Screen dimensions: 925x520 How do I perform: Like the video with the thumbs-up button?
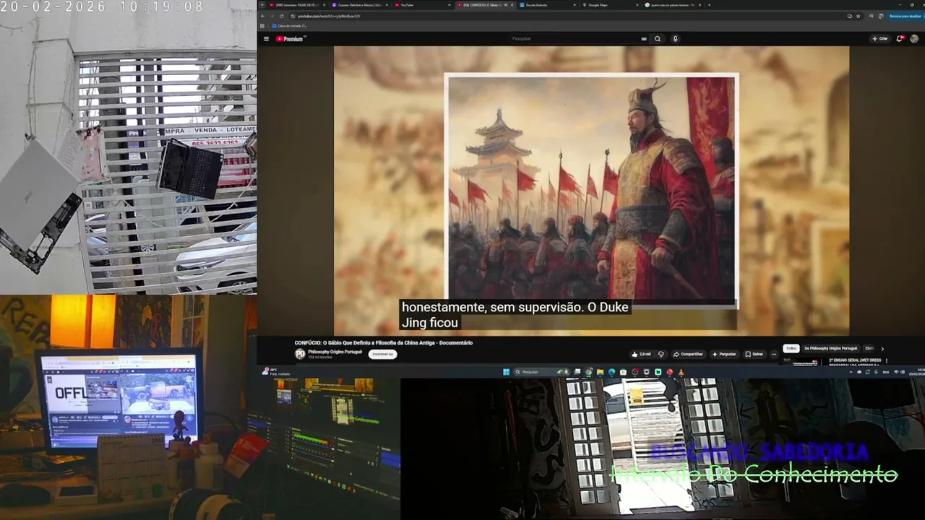[x=641, y=354]
